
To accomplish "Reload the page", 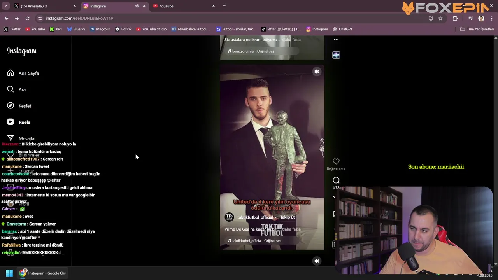I will (x=27, y=18).
